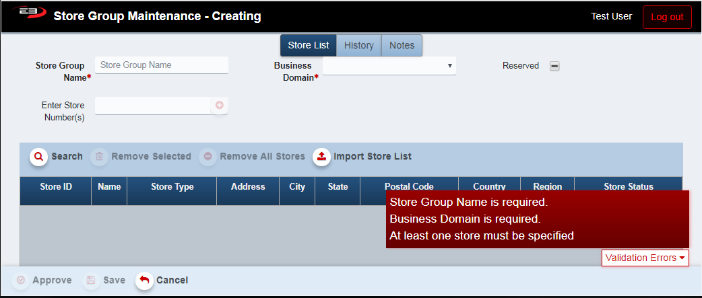
Task: Switch to the History tab
Action: point(358,46)
